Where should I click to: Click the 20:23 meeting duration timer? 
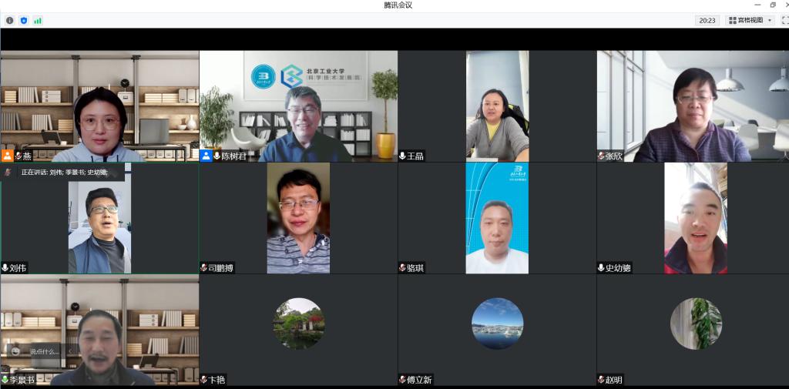[707, 20]
